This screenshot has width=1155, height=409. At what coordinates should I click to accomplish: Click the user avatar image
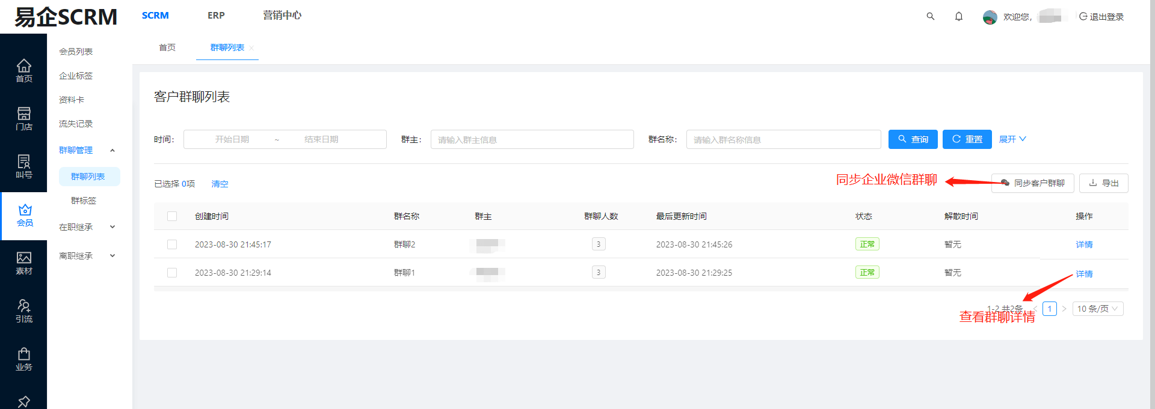tap(990, 17)
